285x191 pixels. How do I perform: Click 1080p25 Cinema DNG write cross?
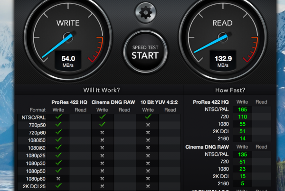(102, 155)
